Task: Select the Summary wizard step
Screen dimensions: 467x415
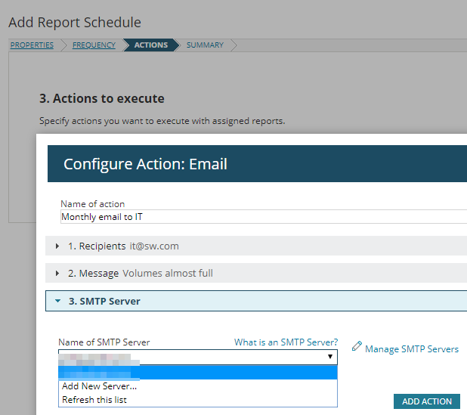Action: click(205, 45)
